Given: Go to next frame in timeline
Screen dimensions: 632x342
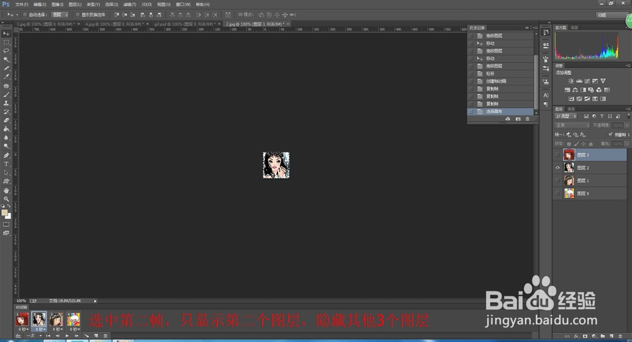Looking at the screenshot, I should point(76,336).
